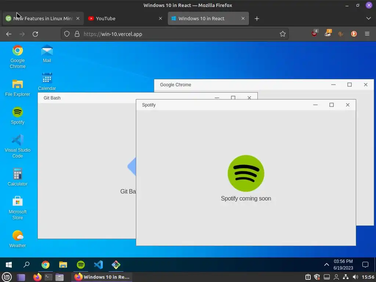Open Files from the Mint panel
Image resolution: width=376 pixels, height=282 pixels.
tap(59, 277)
